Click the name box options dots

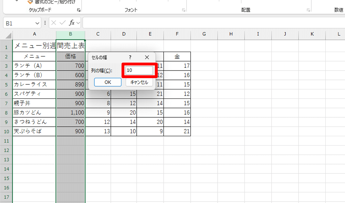pos(45,23)
